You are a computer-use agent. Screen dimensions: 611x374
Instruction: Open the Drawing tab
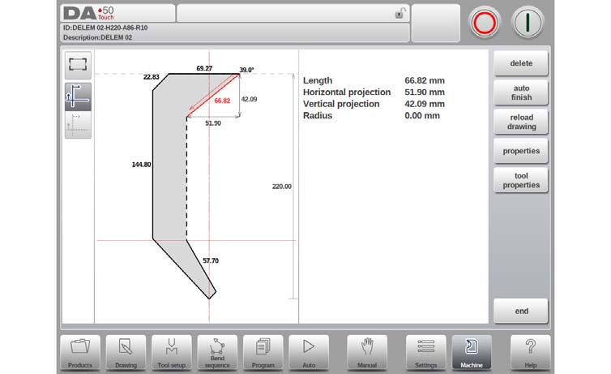click(126, 352)
